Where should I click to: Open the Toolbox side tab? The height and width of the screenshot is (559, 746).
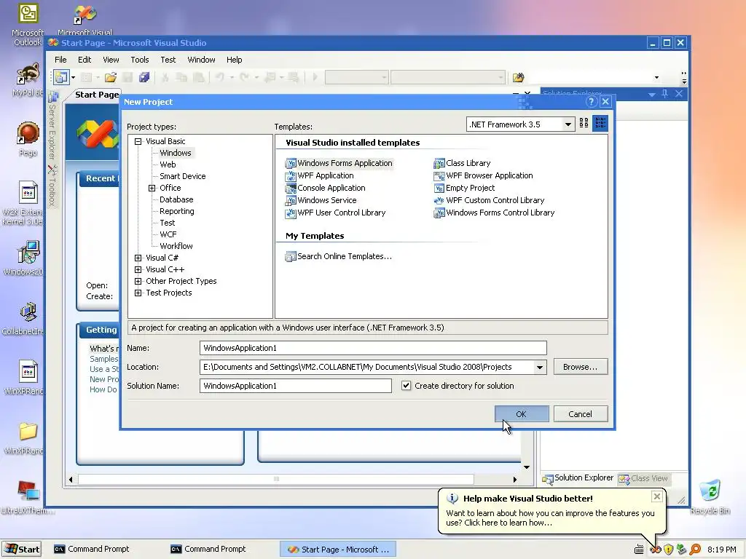point(52,186)
